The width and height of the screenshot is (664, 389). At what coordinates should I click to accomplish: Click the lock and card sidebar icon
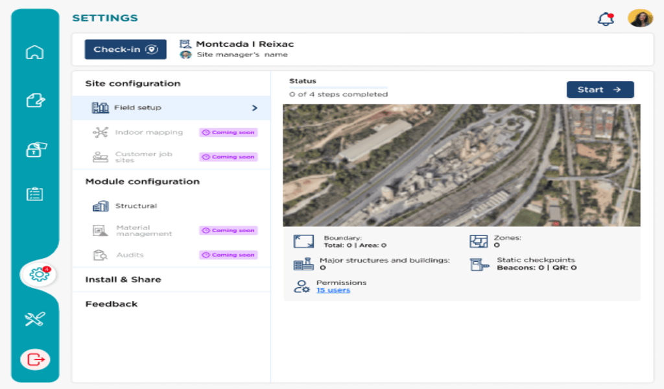pos(35,148)
